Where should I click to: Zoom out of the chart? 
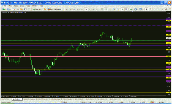[x=118, y=9]
